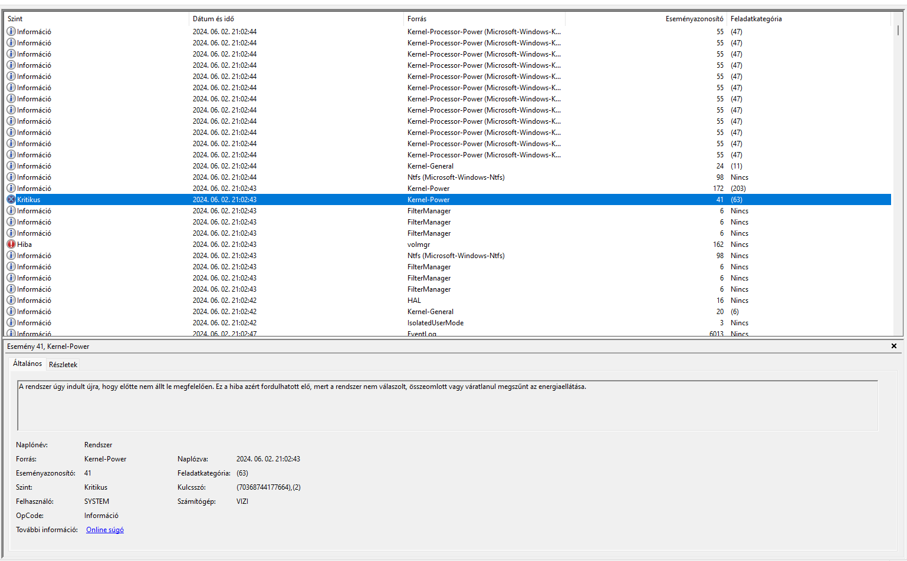Click the IsolatedUserMode source cell
The width and height of the screenshot is (907, 561).
(435, 323)
